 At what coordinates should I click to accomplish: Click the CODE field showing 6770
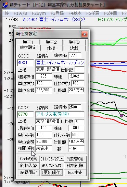point(25,114)
